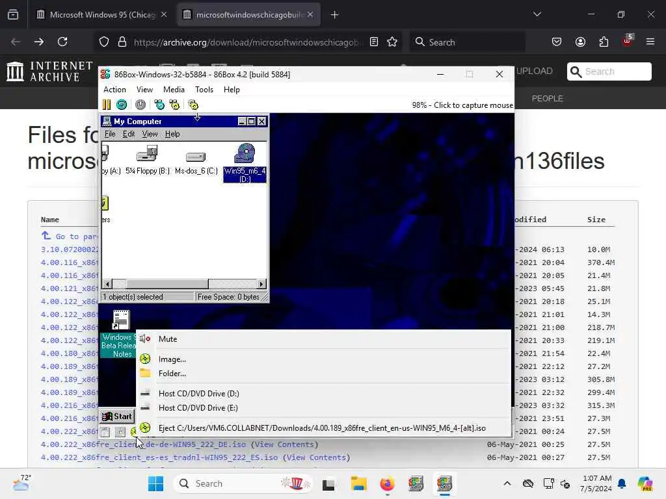Show hidden system tray icons chevron
This screenshot has height=499, width=666.
coord(507,483)
